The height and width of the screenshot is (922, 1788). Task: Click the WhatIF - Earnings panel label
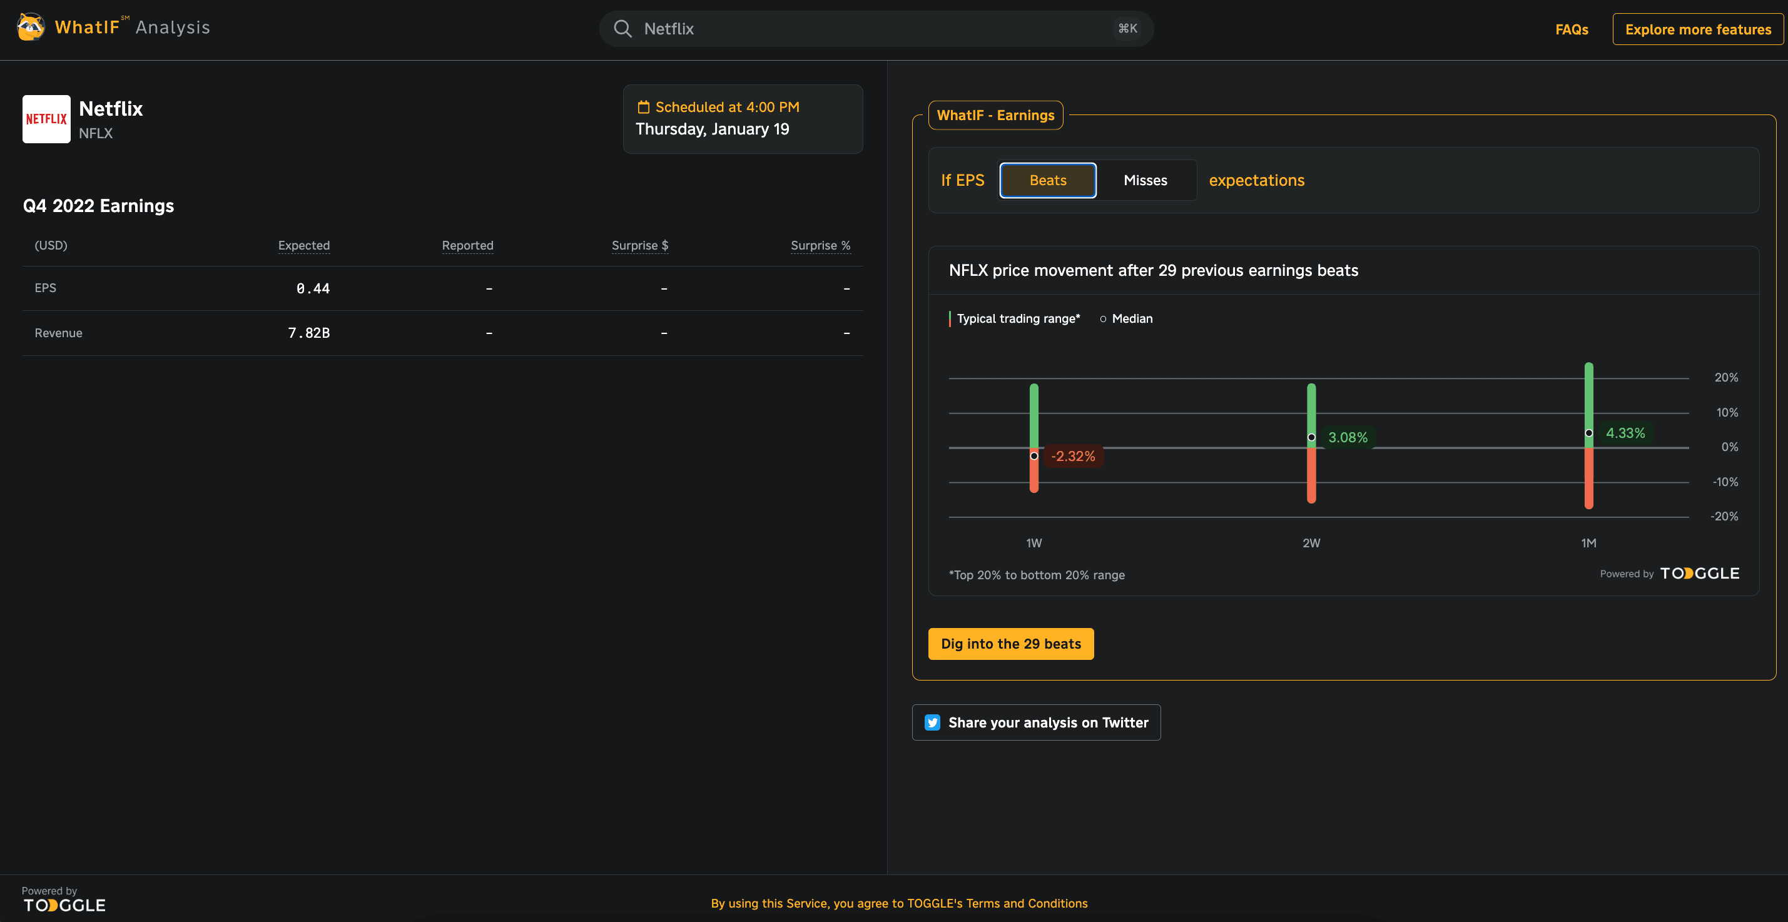click(995, 115)
